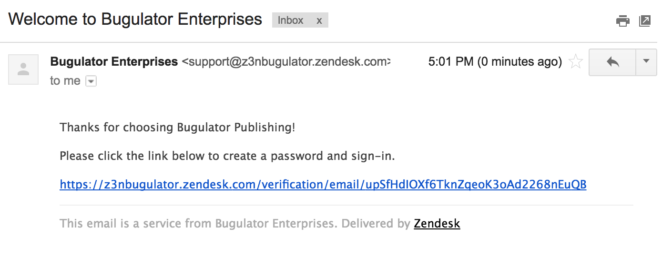This screenshot has height=277, width=662.
Task: Click the "Please click the link below" sentence
Action: point(227,156)
